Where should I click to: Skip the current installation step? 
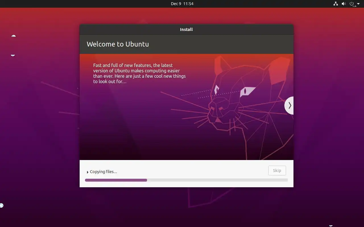(277, 171)
